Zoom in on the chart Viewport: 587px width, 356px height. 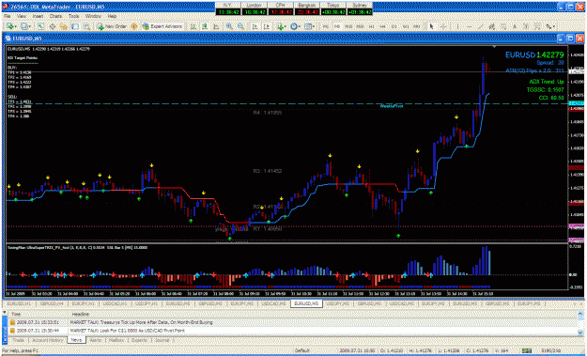click(x=229, y=26)
